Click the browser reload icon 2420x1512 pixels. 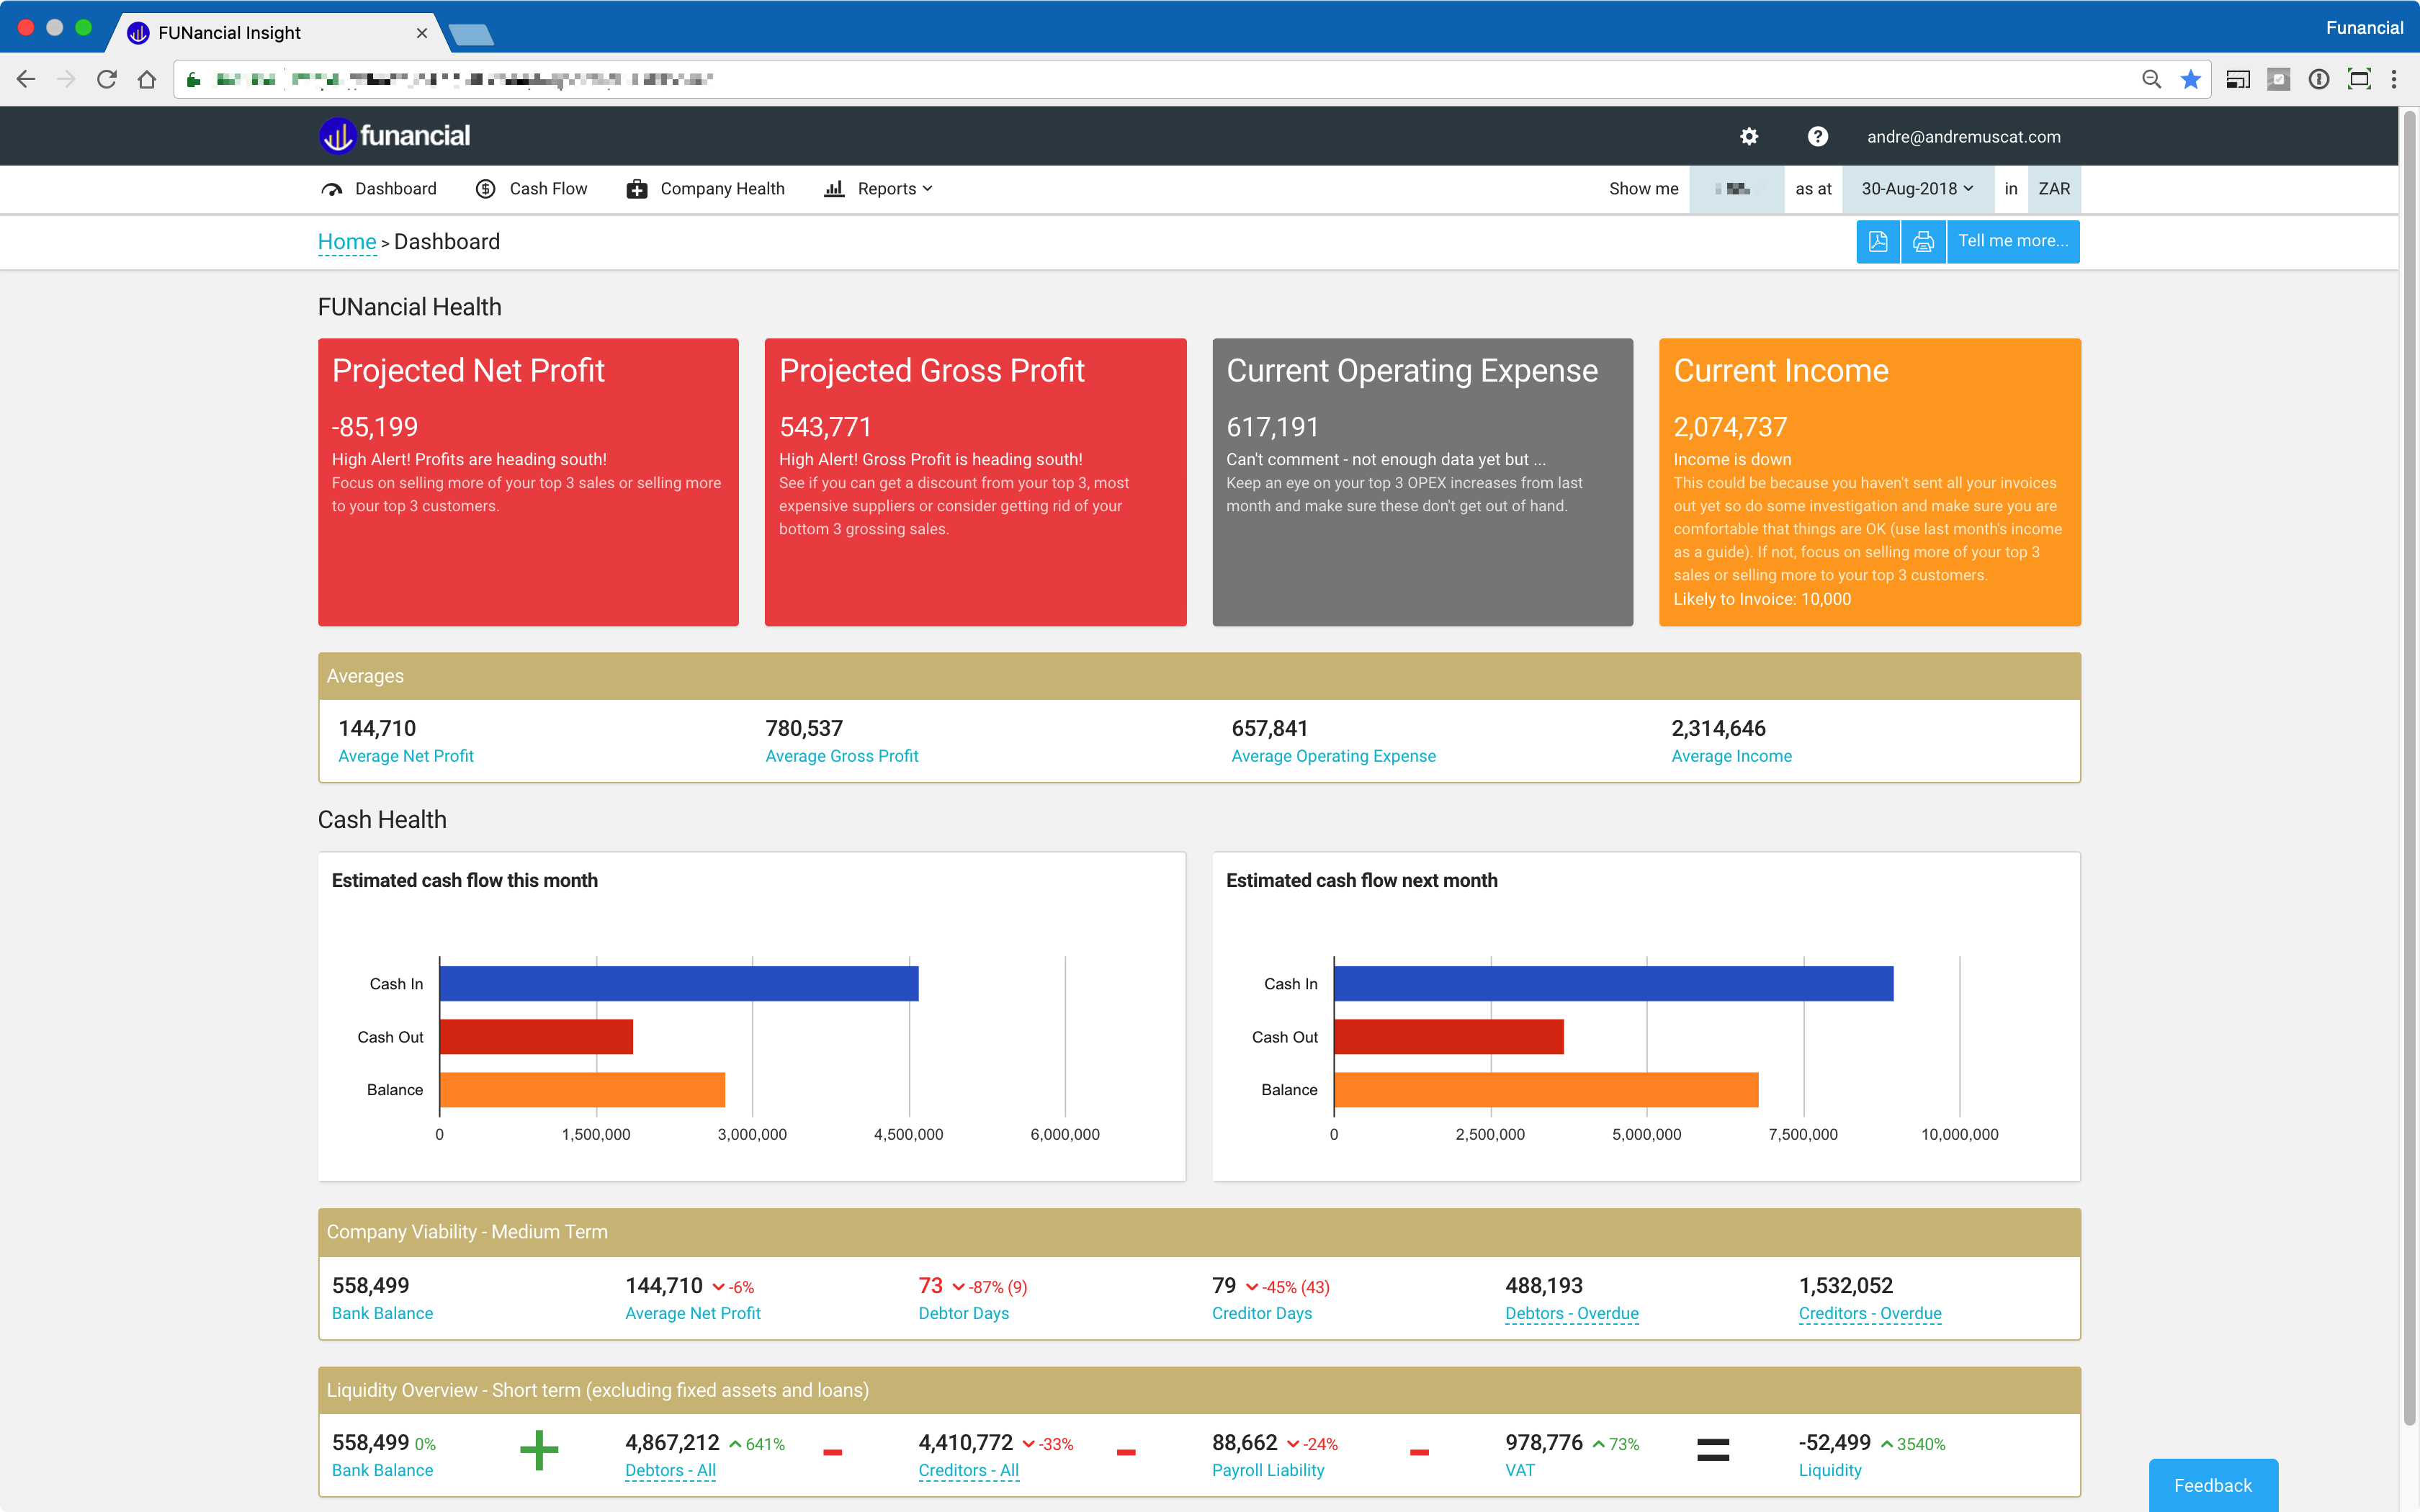point(107,79)
